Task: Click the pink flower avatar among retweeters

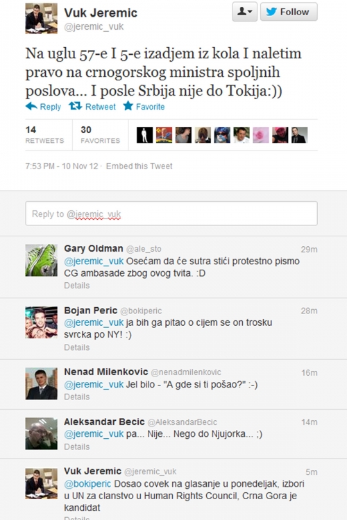Action: [261, 135]
